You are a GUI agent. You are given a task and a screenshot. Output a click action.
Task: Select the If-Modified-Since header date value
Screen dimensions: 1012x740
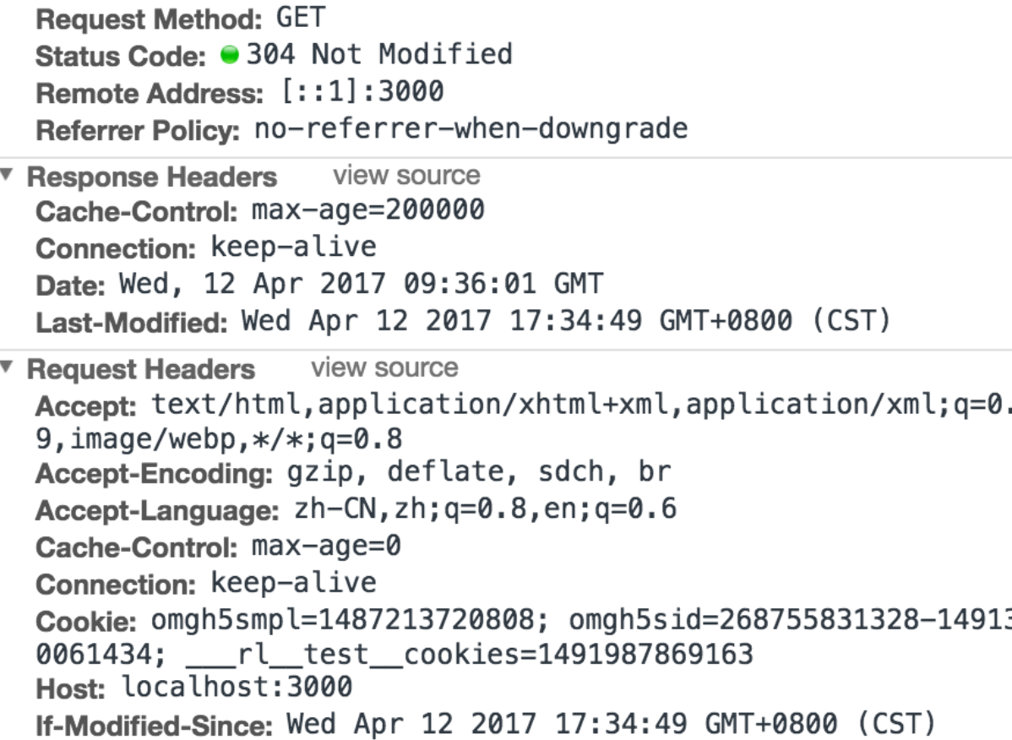(x=612, y=724)
